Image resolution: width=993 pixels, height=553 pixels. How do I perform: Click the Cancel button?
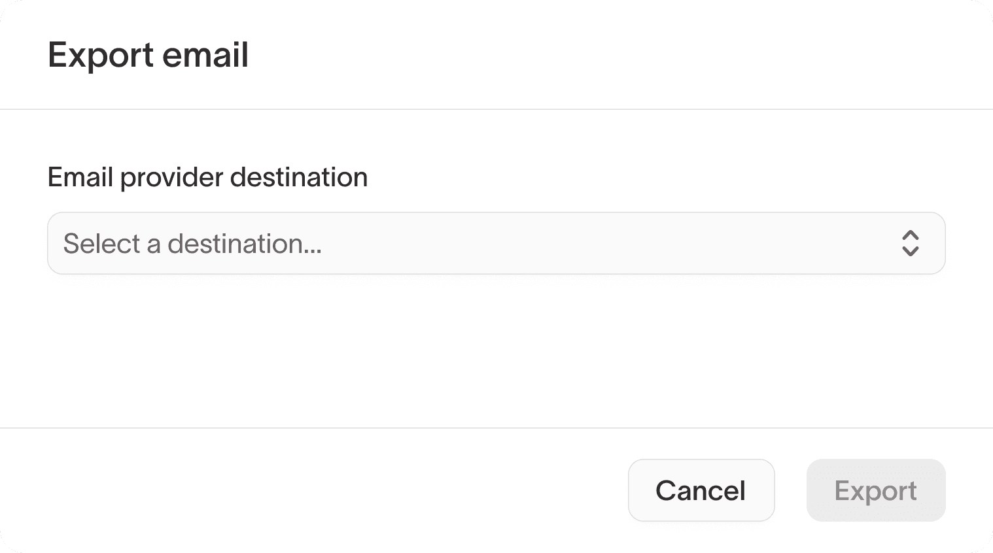pyautogui.click(x=701, y=490)
